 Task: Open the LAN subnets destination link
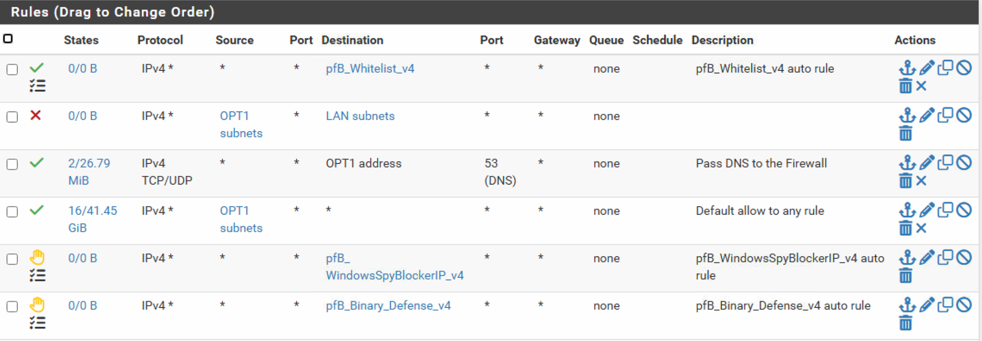point(360,116)
